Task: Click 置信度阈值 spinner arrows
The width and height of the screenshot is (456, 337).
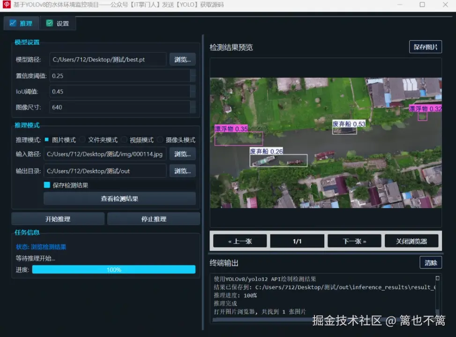Action: click(193, 76)
